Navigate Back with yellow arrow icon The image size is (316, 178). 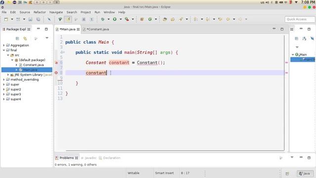tap(228, 19)
